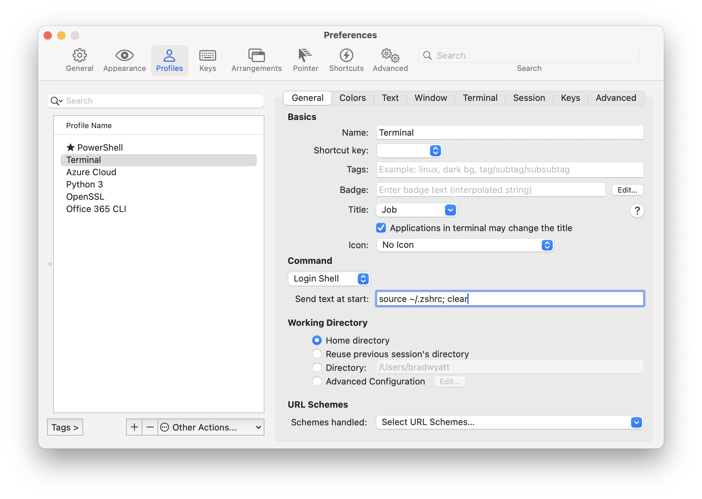The image size is (702, 499).
Task: Click the Advanced Configuration Edit button
Action: (x=449, y=381)
